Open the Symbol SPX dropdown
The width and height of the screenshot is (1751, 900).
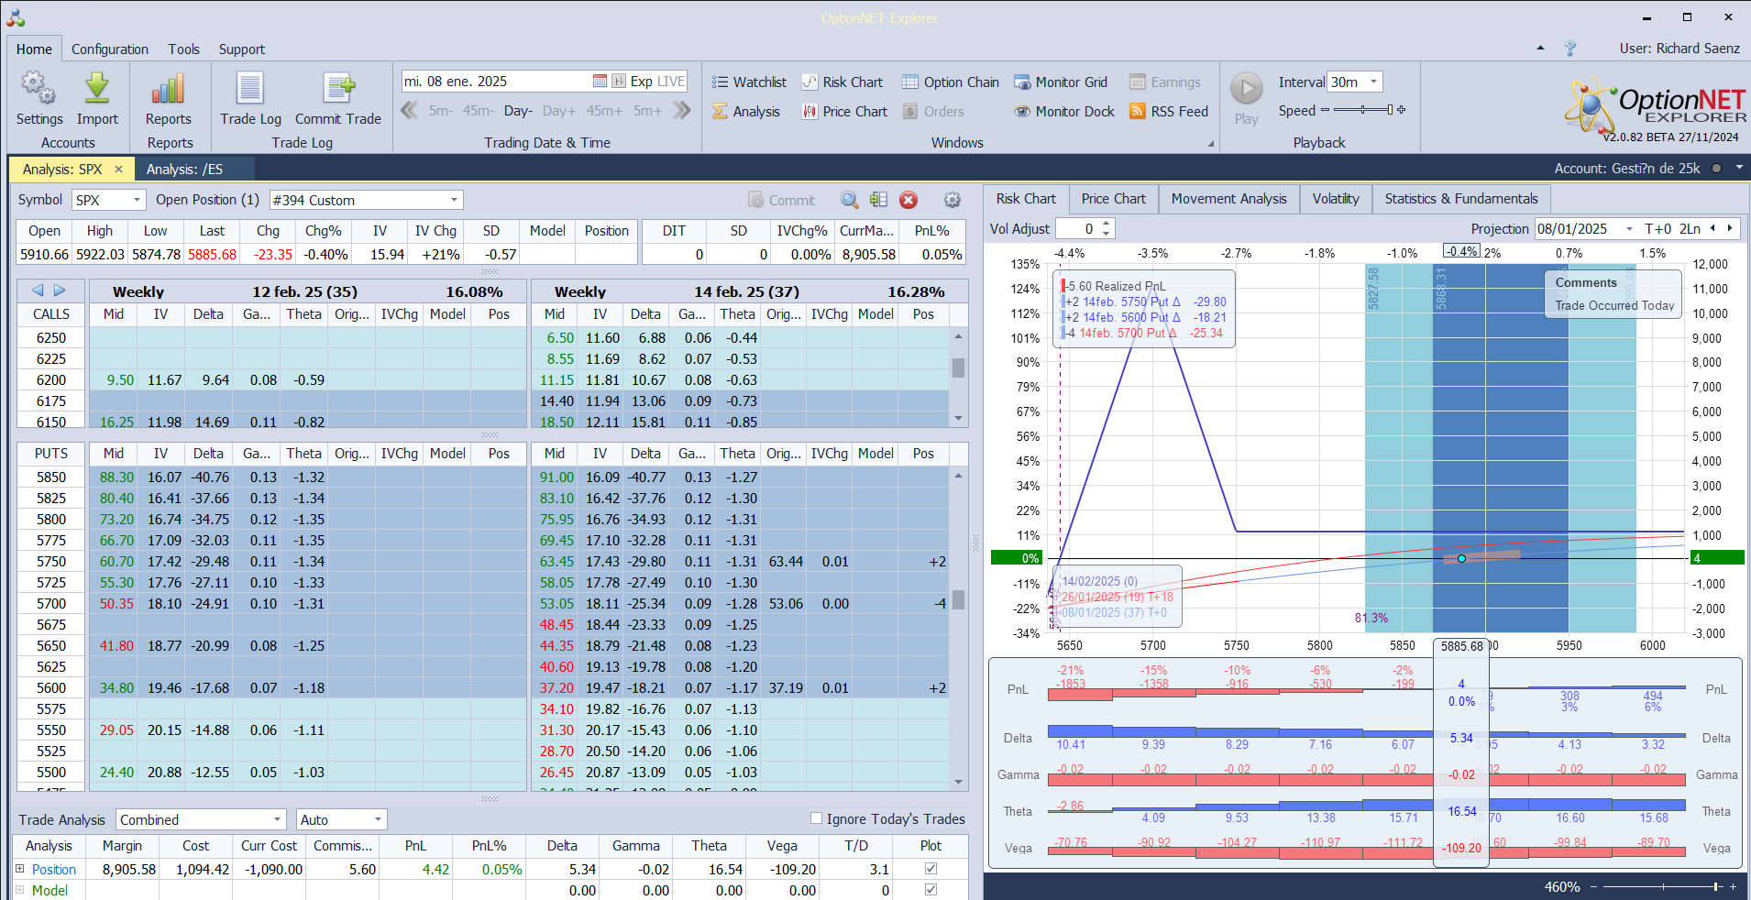pos(137,200)
